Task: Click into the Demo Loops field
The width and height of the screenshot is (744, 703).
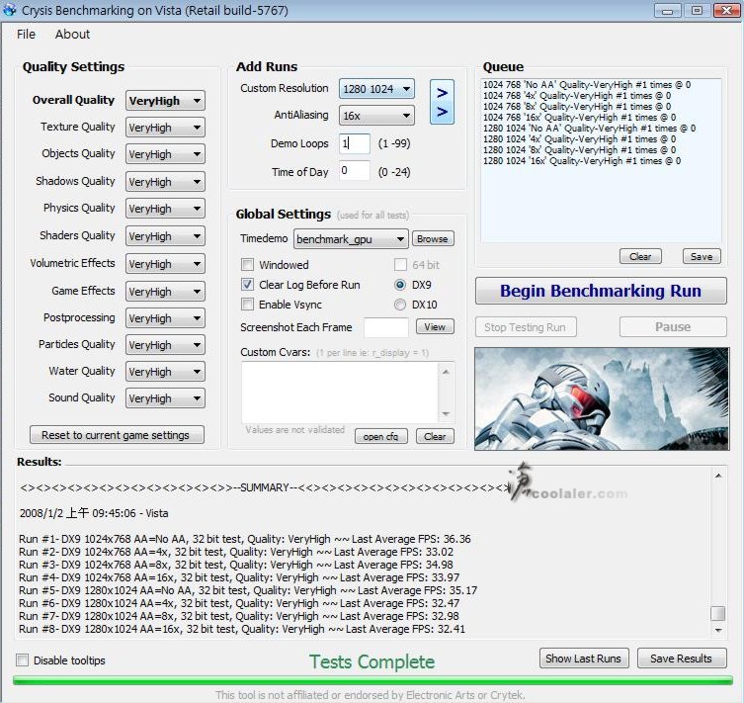Action: pos(355,143)
